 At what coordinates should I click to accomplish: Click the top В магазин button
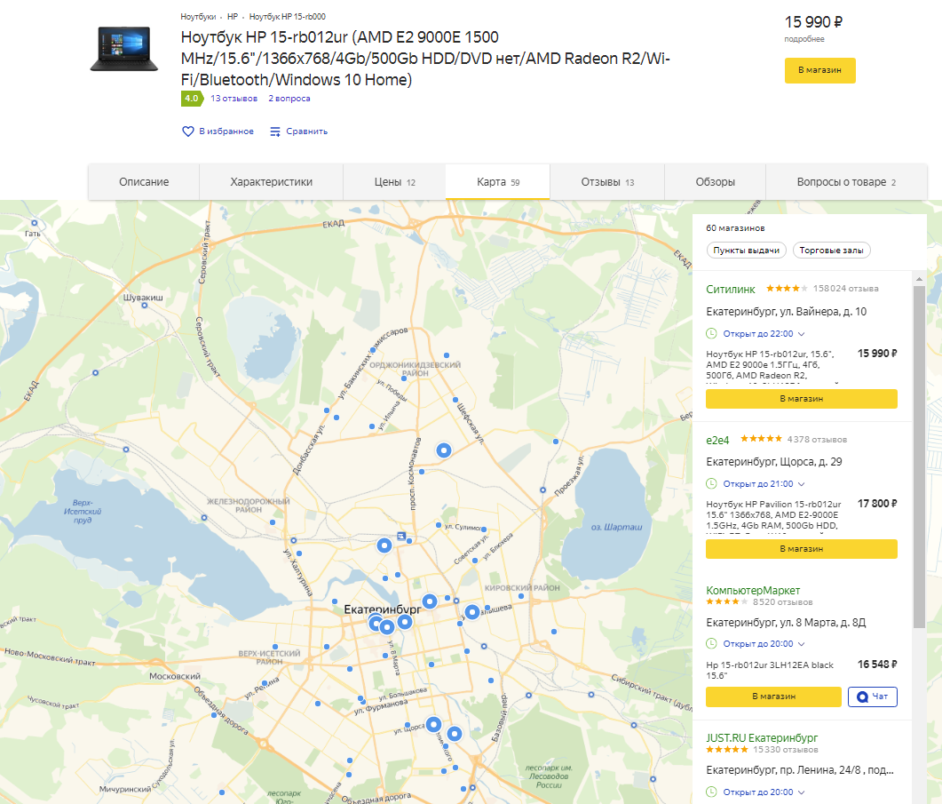click(x=819, y=70)
